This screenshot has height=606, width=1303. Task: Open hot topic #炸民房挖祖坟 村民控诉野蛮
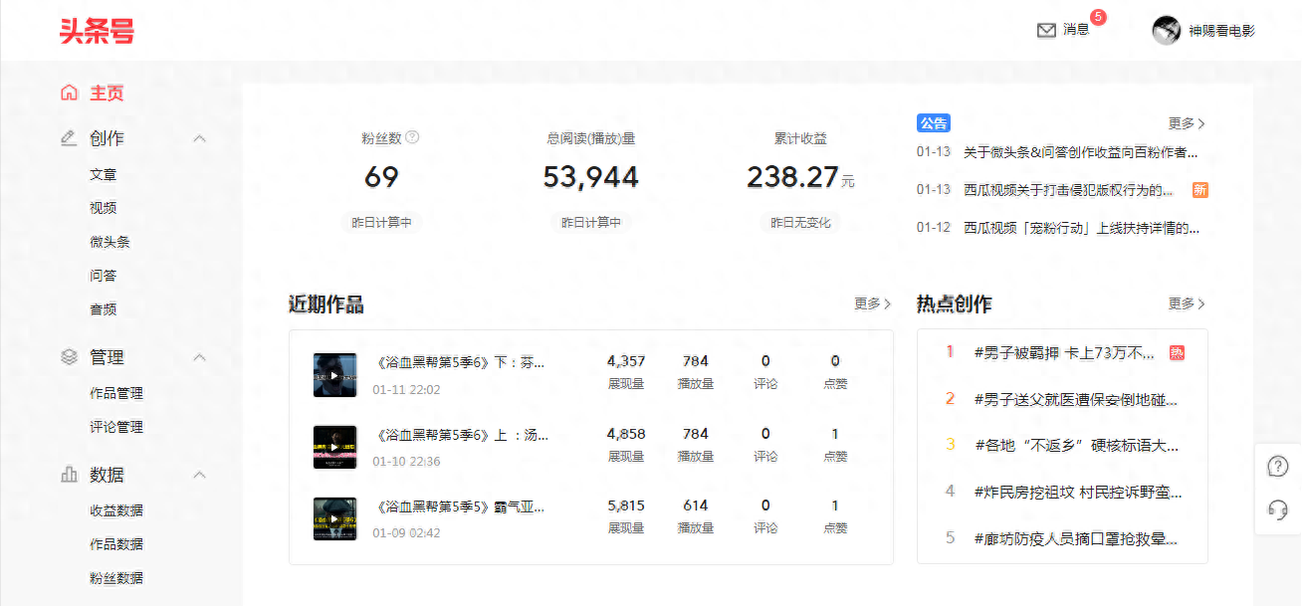click(x=1078, y=492)
